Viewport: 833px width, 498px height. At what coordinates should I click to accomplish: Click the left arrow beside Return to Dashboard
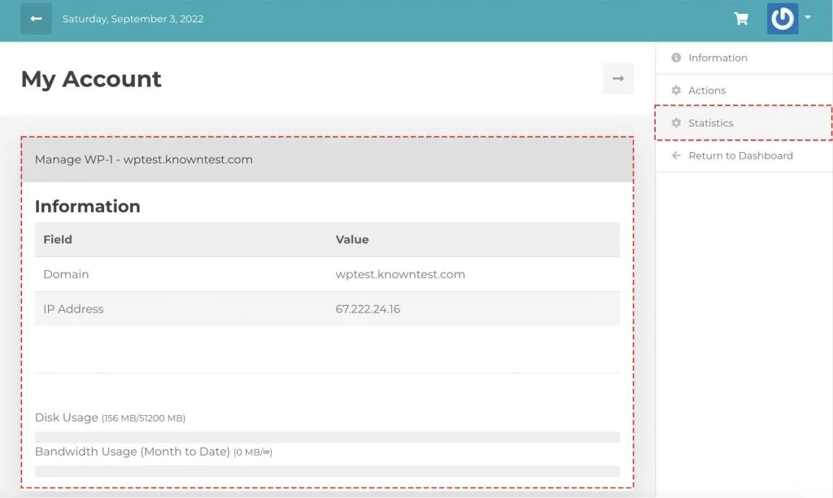click(676, 155)
